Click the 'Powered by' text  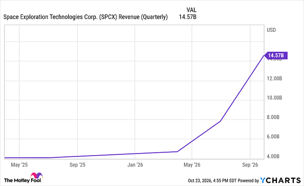[x=248, y=181]
